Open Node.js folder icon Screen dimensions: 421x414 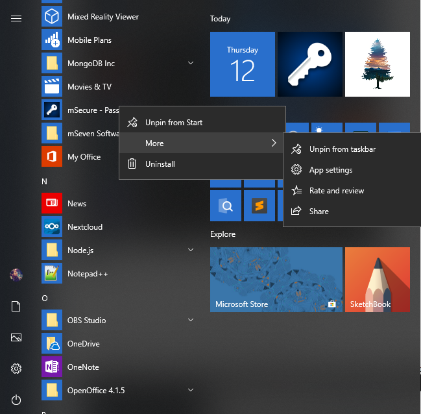(52, 250)
